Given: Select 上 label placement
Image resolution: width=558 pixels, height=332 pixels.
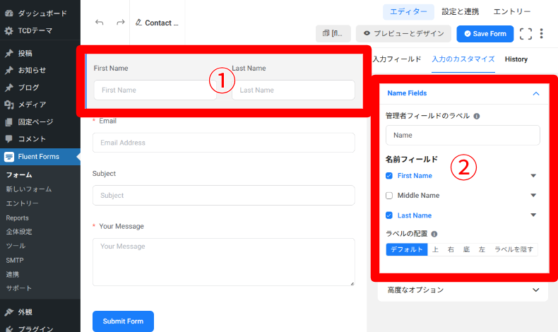Looking at the screenshot, I should (x=435, y=249).
